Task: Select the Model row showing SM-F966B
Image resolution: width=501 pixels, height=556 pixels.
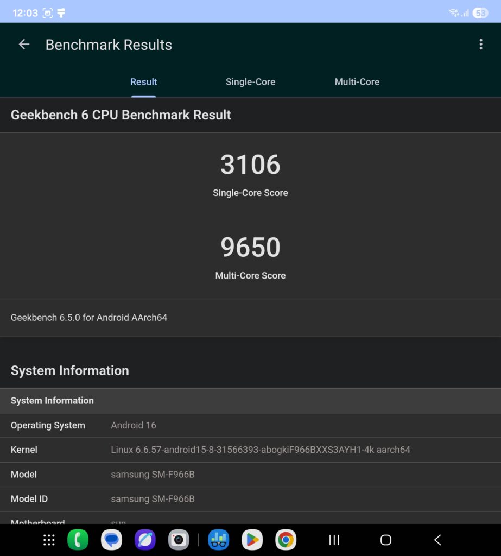Action: click(x=250, y=474)
